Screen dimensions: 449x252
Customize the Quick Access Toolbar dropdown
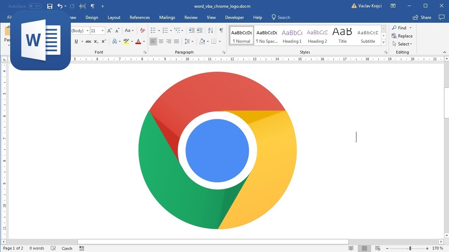coord(102,6)
